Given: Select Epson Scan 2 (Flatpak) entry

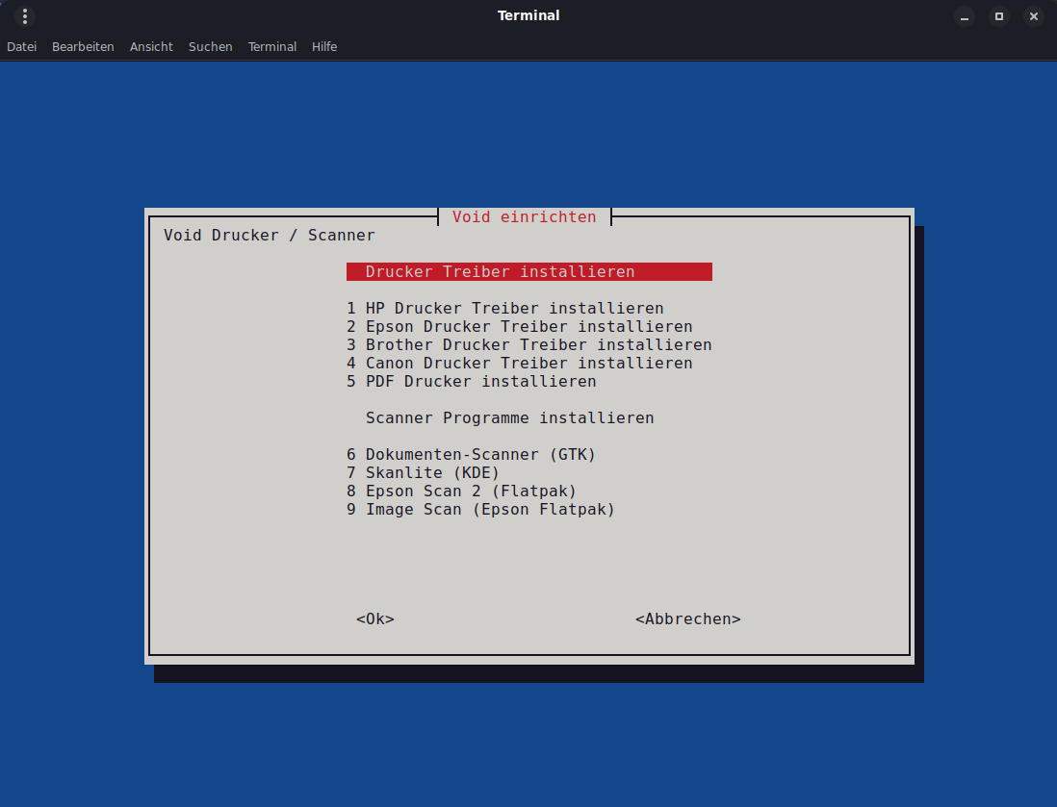Looking at the screenshot, I should (462, 492).
